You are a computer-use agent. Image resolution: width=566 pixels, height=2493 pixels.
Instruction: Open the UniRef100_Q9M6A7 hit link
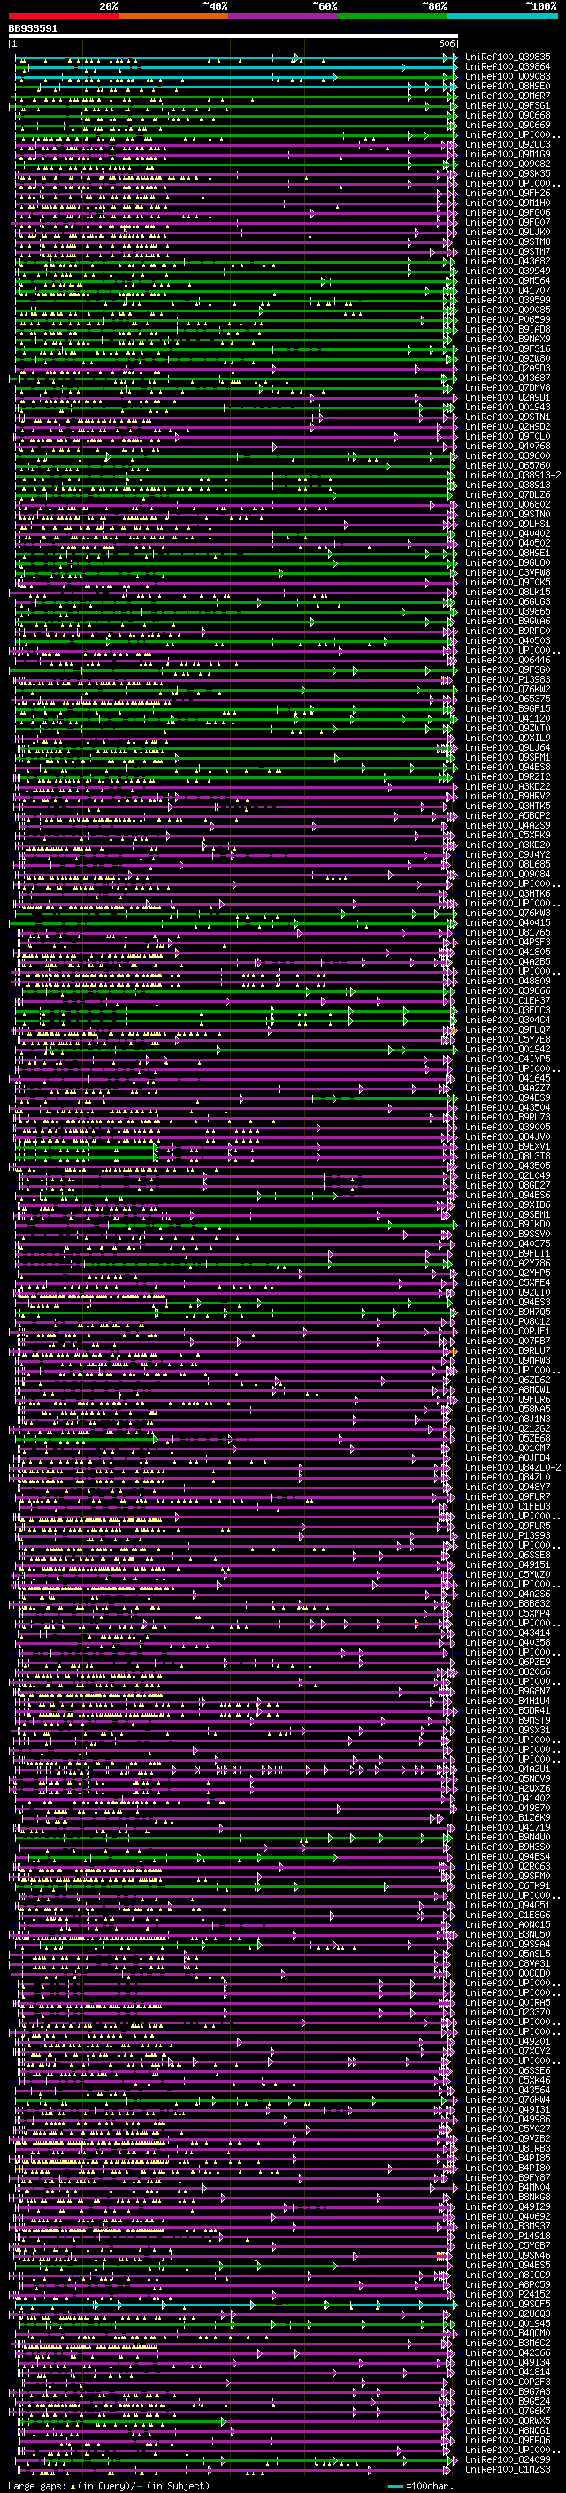coord(508,96)
